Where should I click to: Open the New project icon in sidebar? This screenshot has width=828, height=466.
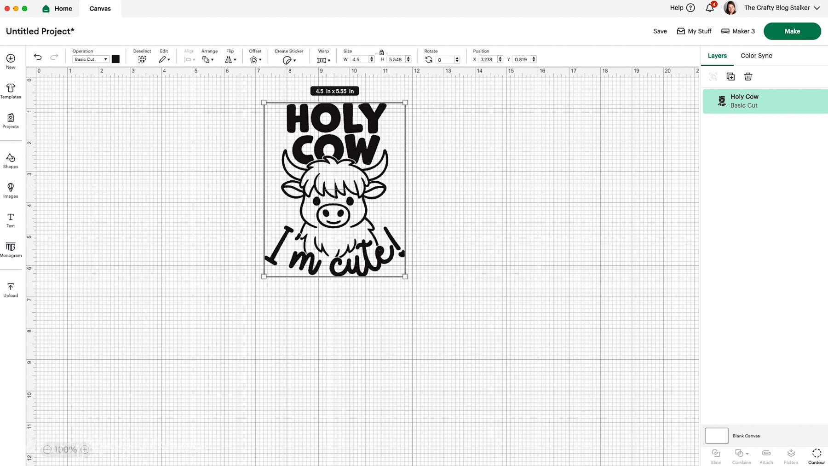11,61
